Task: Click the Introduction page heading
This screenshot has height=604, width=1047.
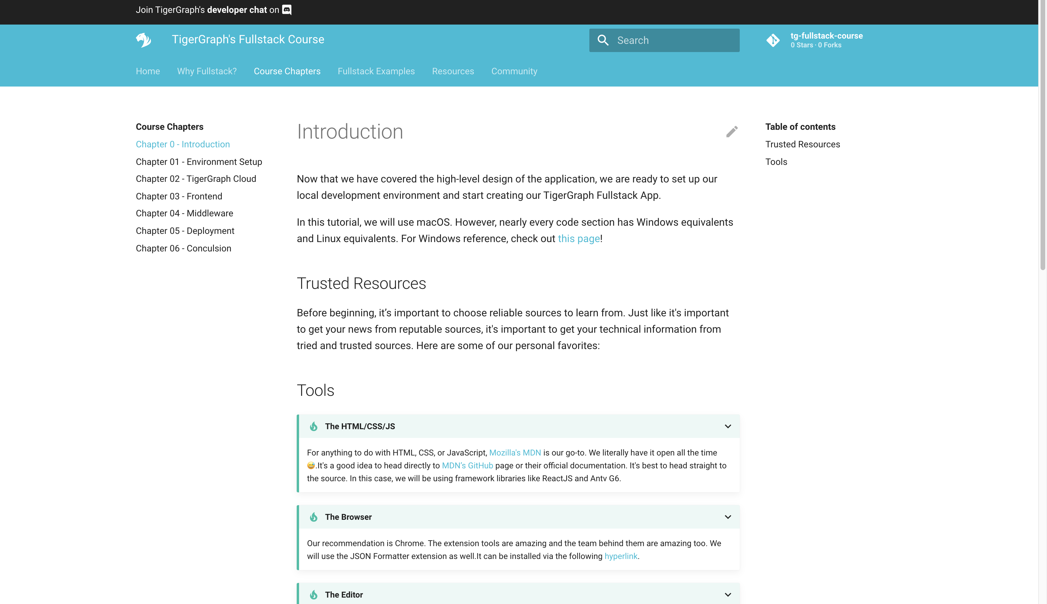Action: point(350,132)
